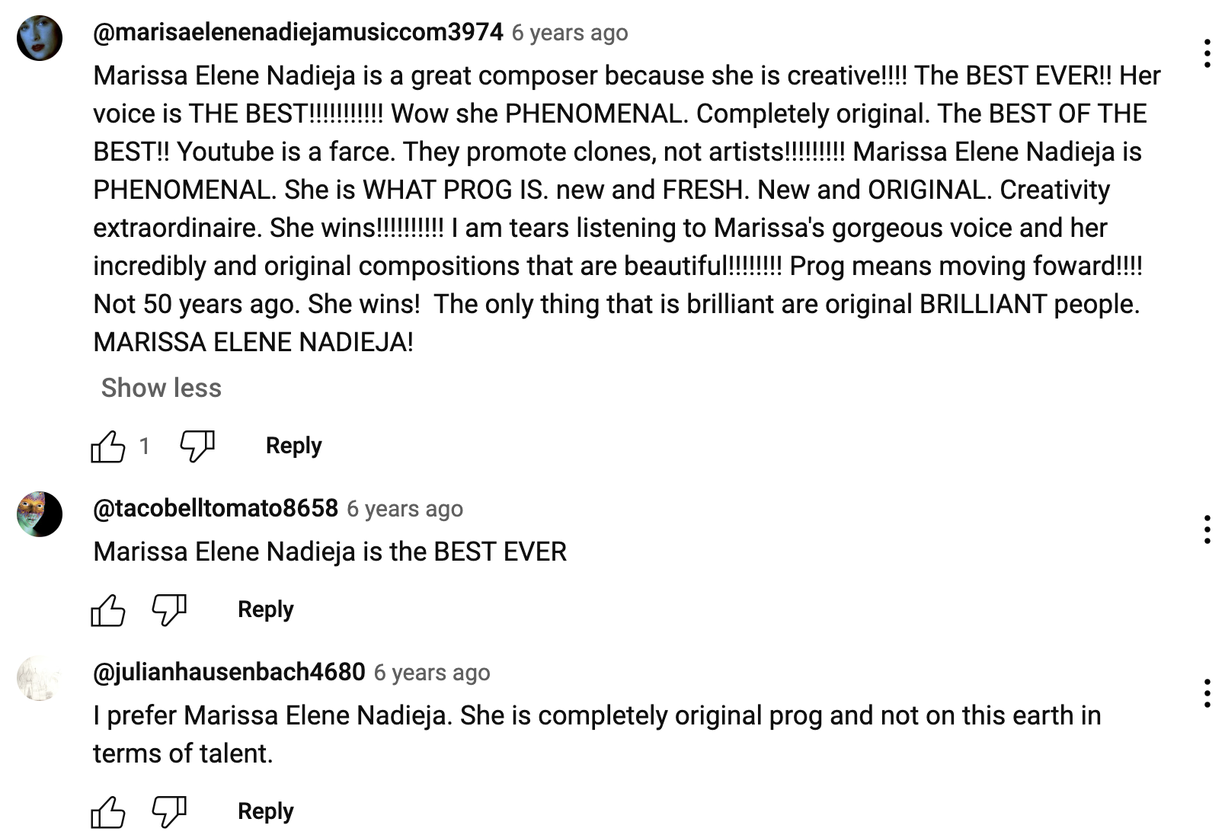The image size is (1225, 838).
Task: Dislike the @julianhausenbach4680 comment
Action: click(x=169, y=812)
